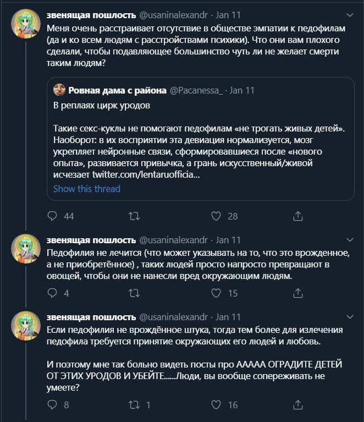The image size is (364, 422).
Task: Share the first tweet via share icon
Action: 298,216
